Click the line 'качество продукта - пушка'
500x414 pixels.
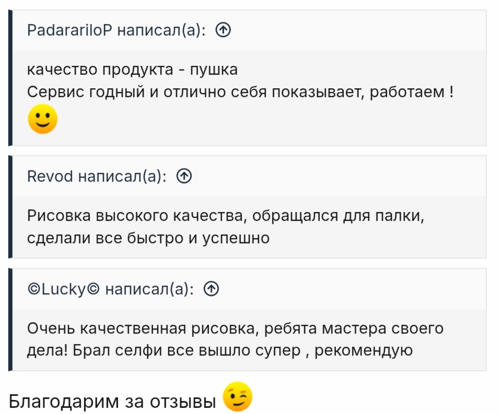coord(132,69)
